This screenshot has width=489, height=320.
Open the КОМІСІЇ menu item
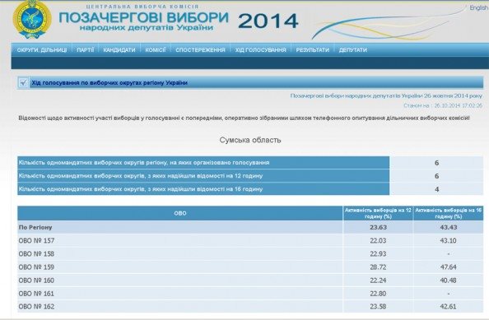tap(156, 50)
